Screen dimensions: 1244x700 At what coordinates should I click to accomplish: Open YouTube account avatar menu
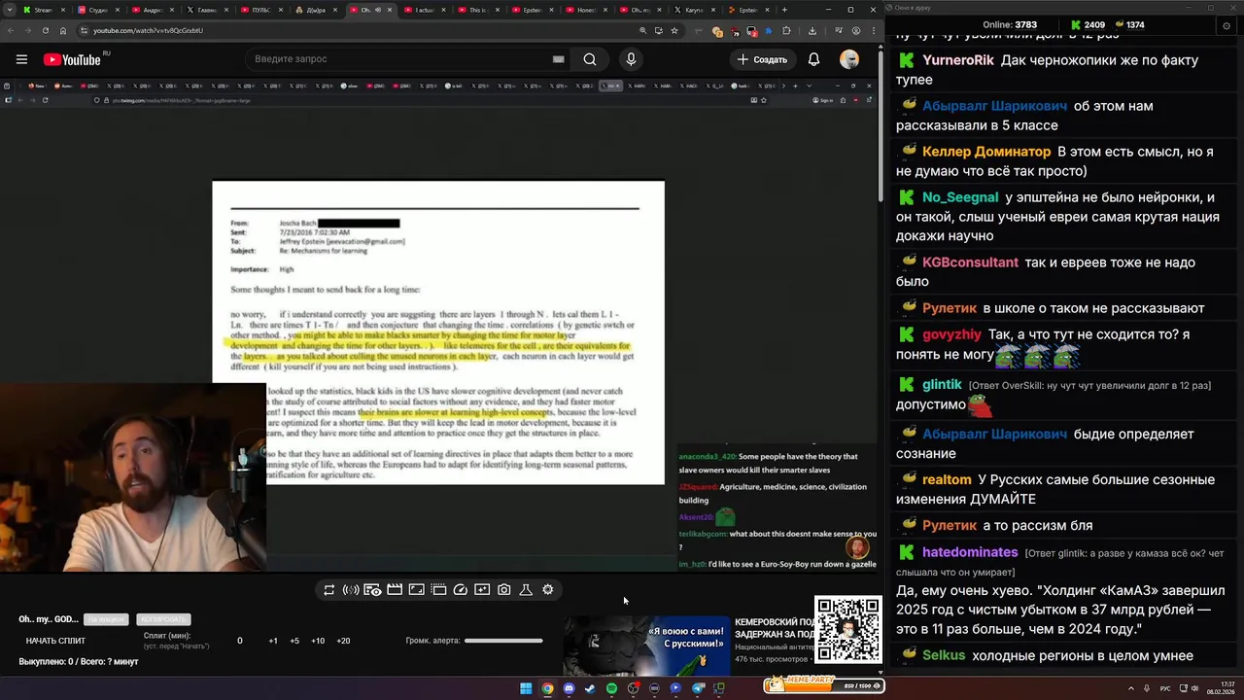[x=849, y=59]
